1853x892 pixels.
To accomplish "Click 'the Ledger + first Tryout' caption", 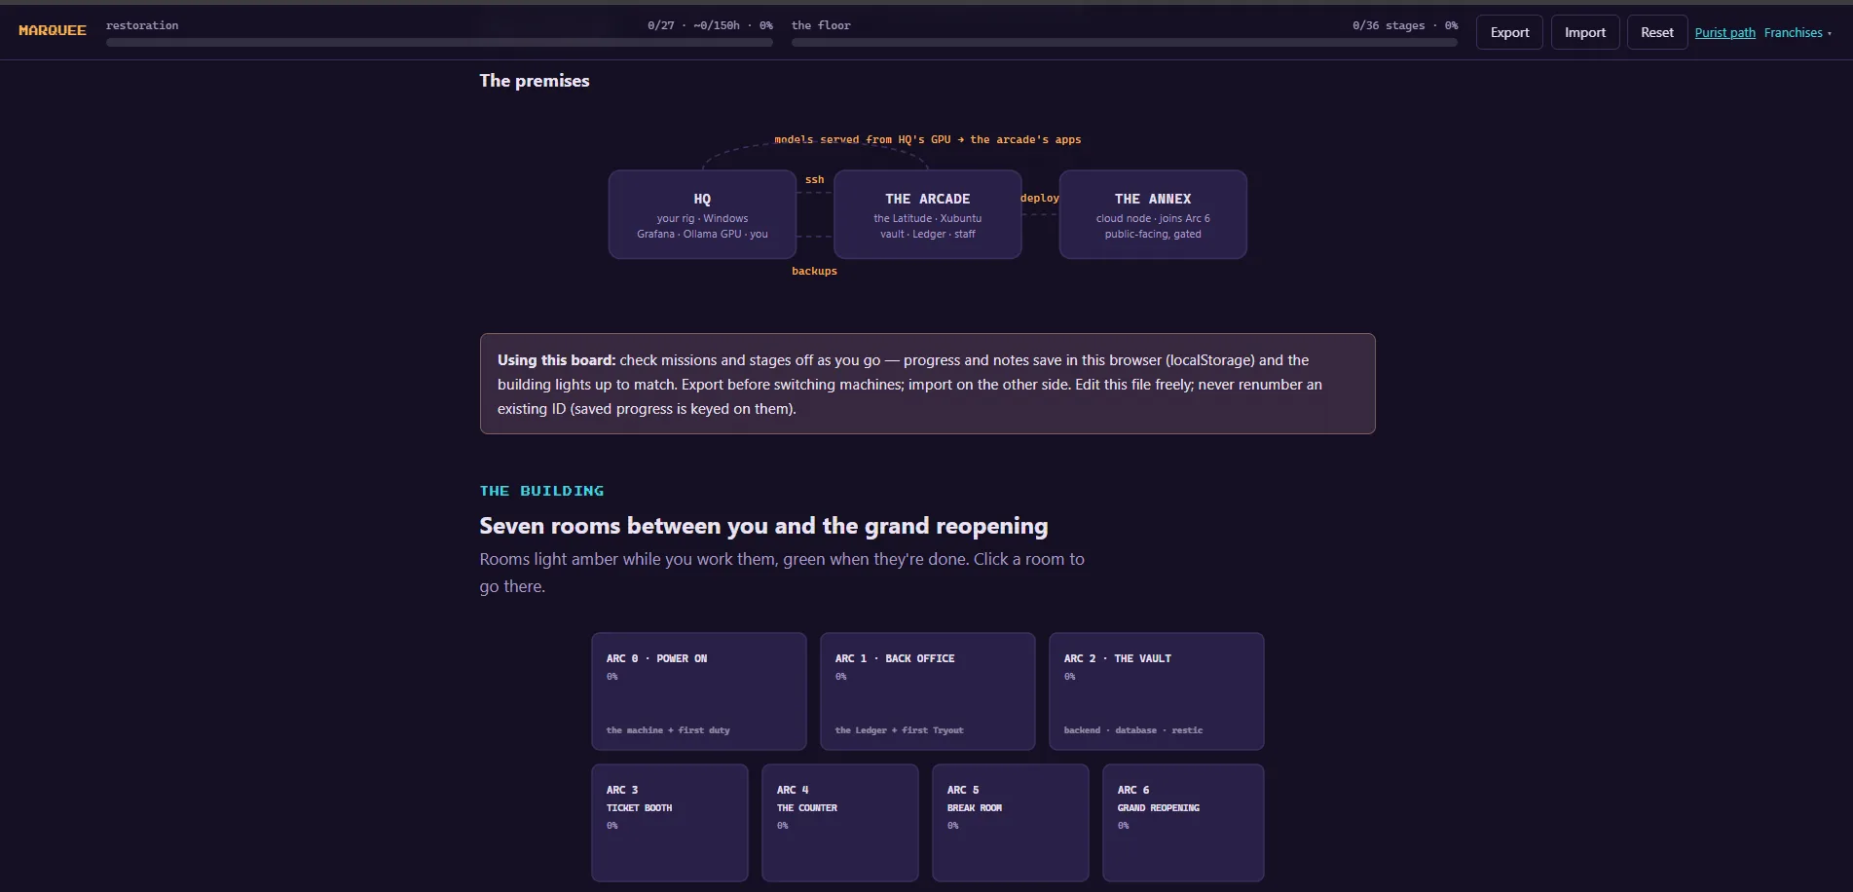I will click(x=899, y=730).
